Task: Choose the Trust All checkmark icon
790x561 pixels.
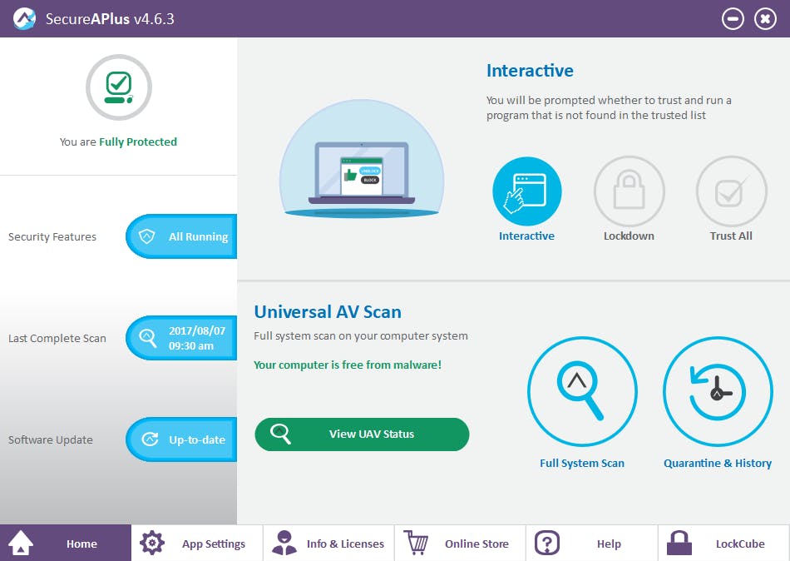Action: [x=731, y=191]
